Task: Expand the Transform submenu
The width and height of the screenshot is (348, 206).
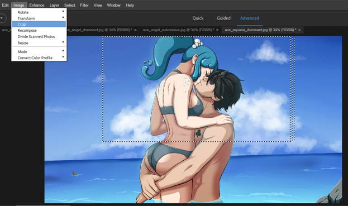Action: (x=39, y=18)
